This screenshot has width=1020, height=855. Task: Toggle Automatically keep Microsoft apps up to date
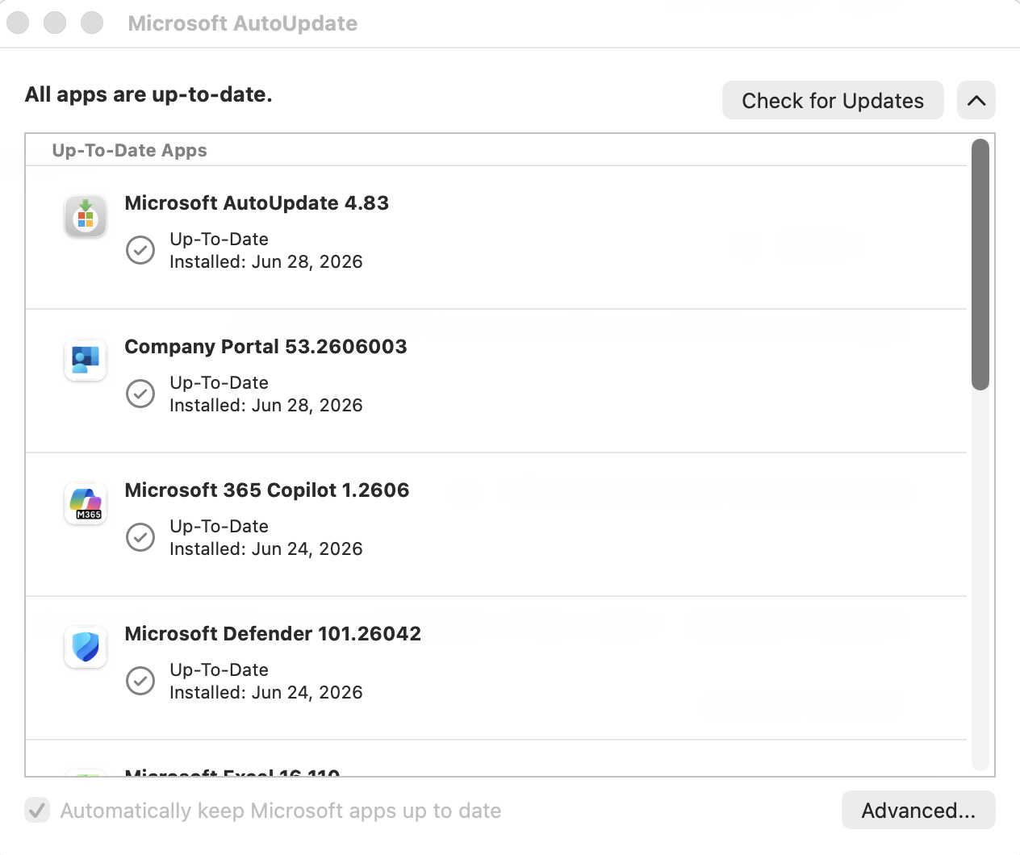(37, 810)
